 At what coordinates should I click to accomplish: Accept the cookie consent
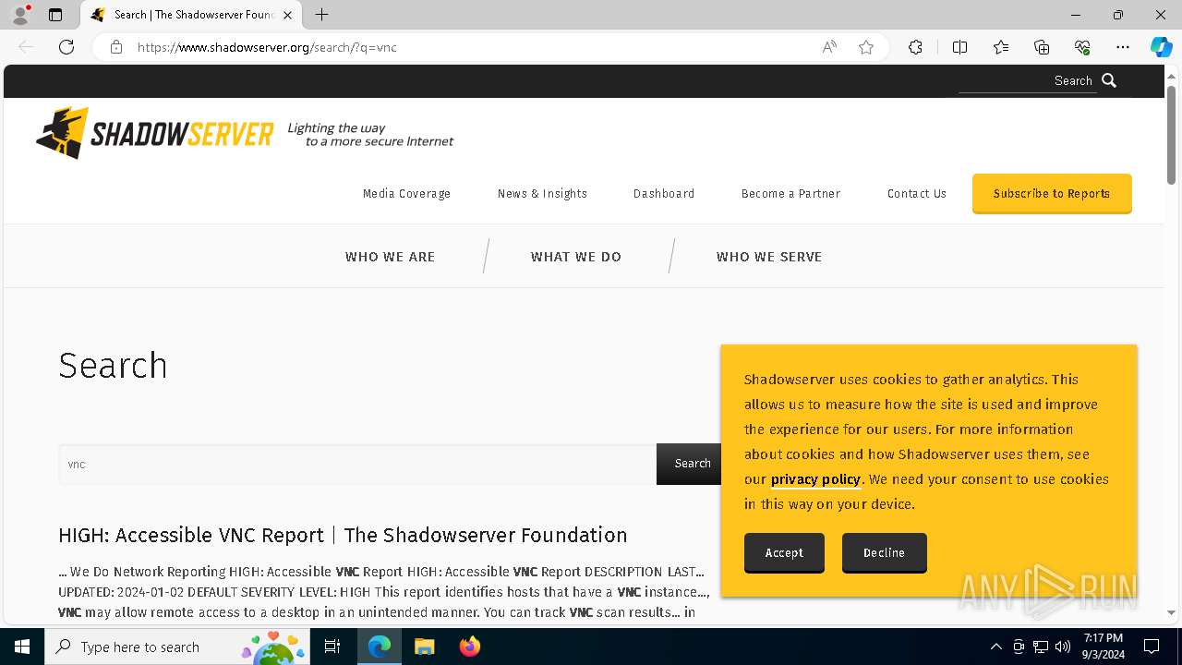click(x=784, y=552)
